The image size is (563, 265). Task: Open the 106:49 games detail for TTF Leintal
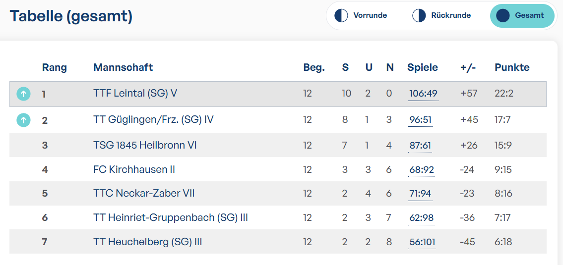coord(423,94)
